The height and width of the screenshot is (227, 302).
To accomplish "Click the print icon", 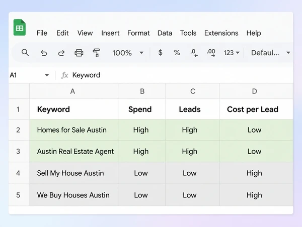I will tap(79, 53).
